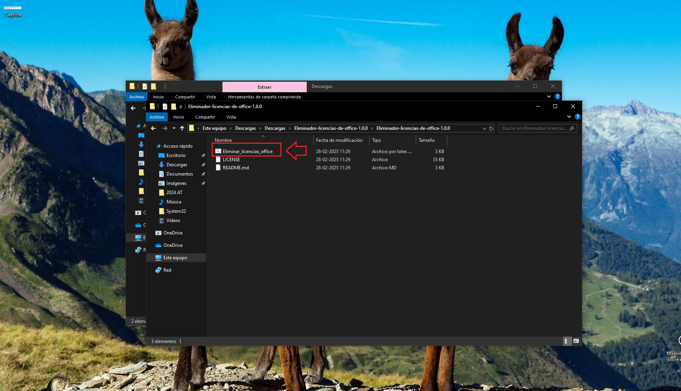Open the Compartir ribbon tab
Screen dimensions: 681x391
click(x=205, y=117)
